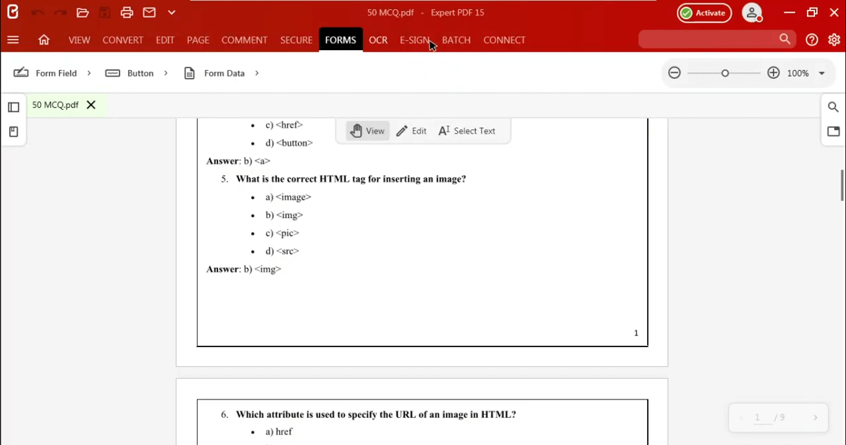846x445 pixels.
Task: Zoom out with the minus circle icon
Action: [x=675, y=73]
